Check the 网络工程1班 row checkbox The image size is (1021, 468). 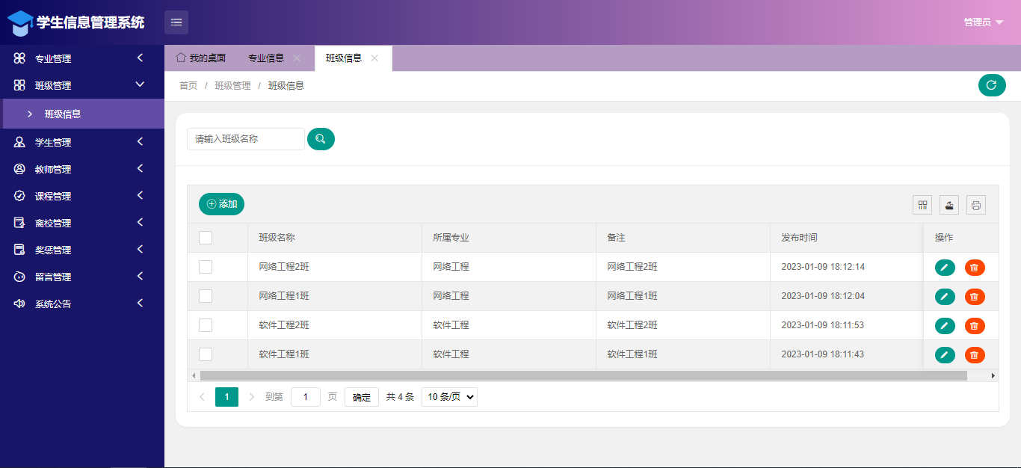[206, 296]
